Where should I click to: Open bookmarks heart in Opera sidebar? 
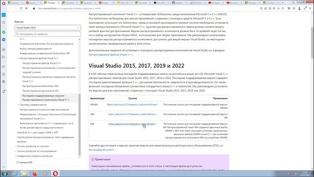3,67
